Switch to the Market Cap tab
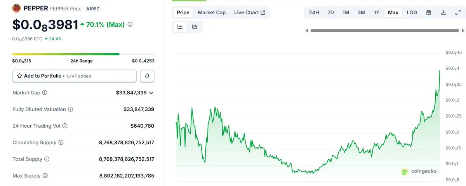The height and width of the screenshot is (186, 466). 212,12
